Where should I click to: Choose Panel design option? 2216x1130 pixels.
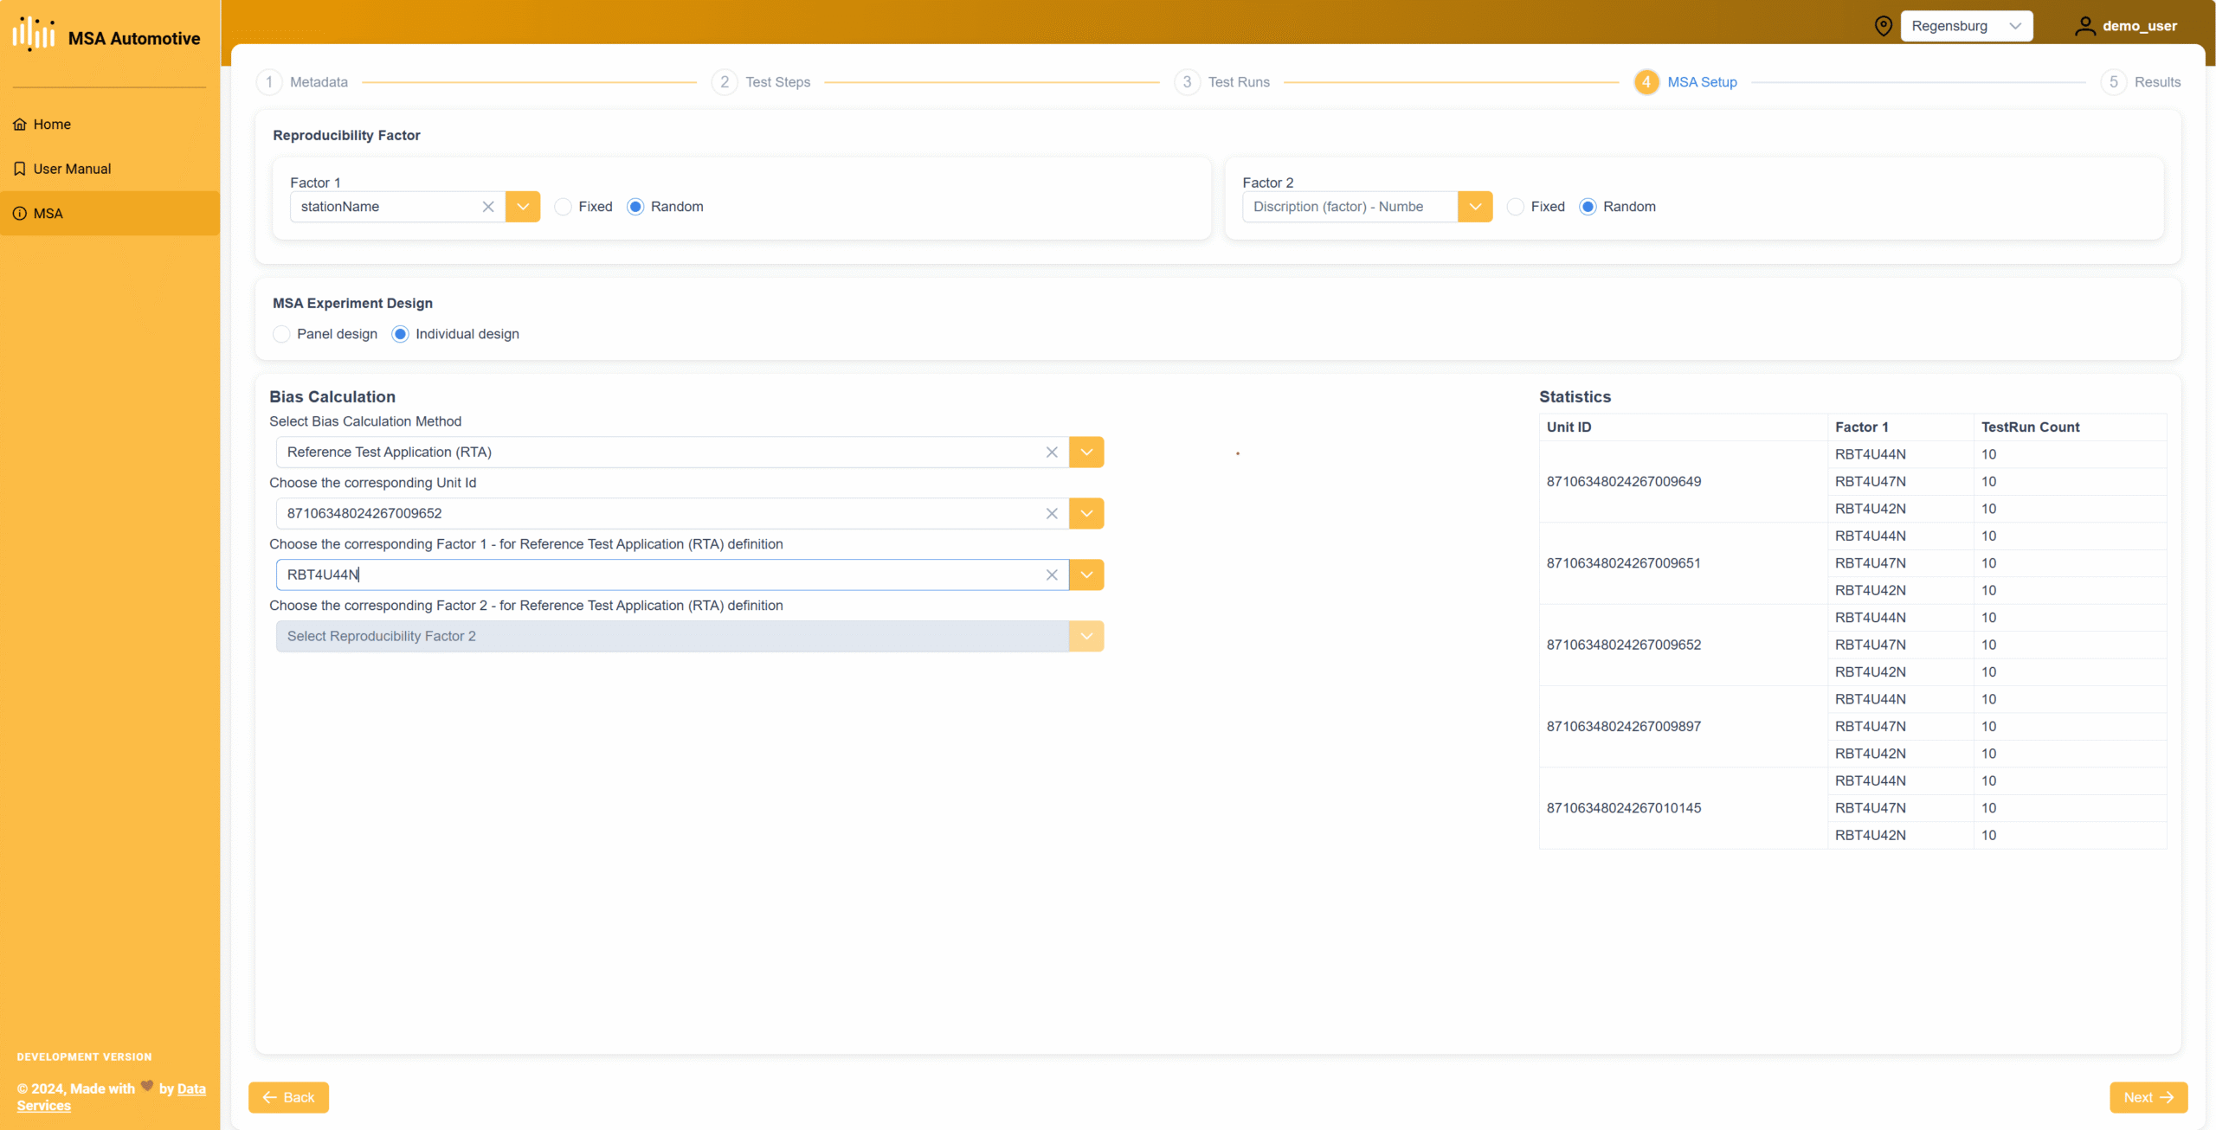pyautogui.click(x=281, y=334)
